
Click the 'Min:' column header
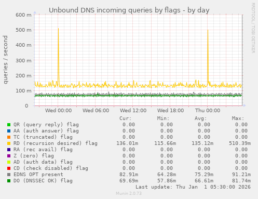pos(163,118)
